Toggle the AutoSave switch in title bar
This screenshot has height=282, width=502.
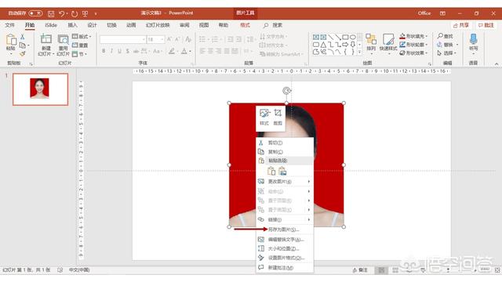click(x=35, y=13)
